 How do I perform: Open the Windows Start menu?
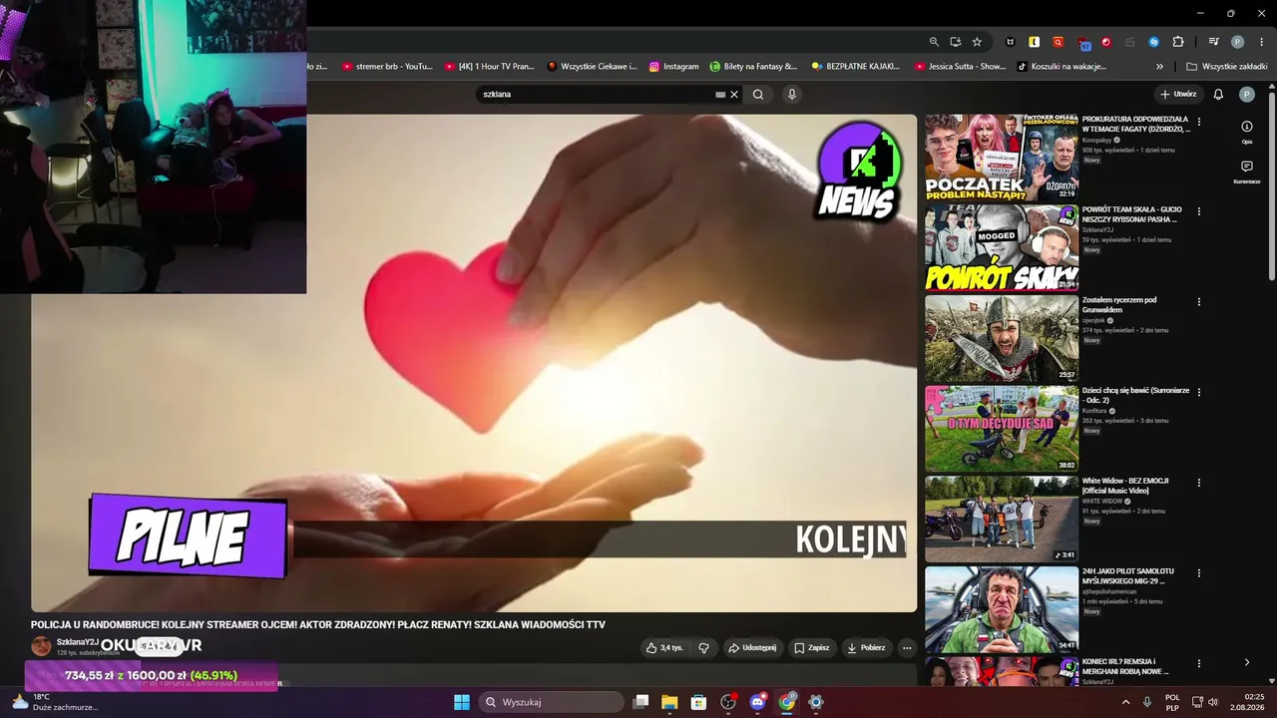point(462,702)
